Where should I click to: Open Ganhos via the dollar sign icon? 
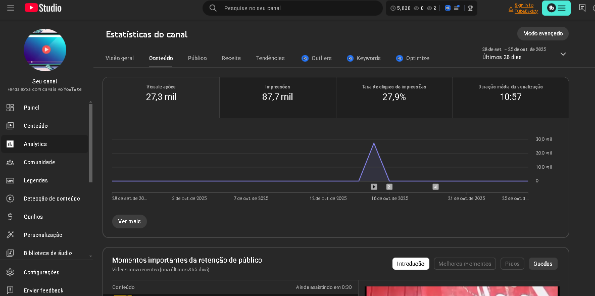(10, 217)
